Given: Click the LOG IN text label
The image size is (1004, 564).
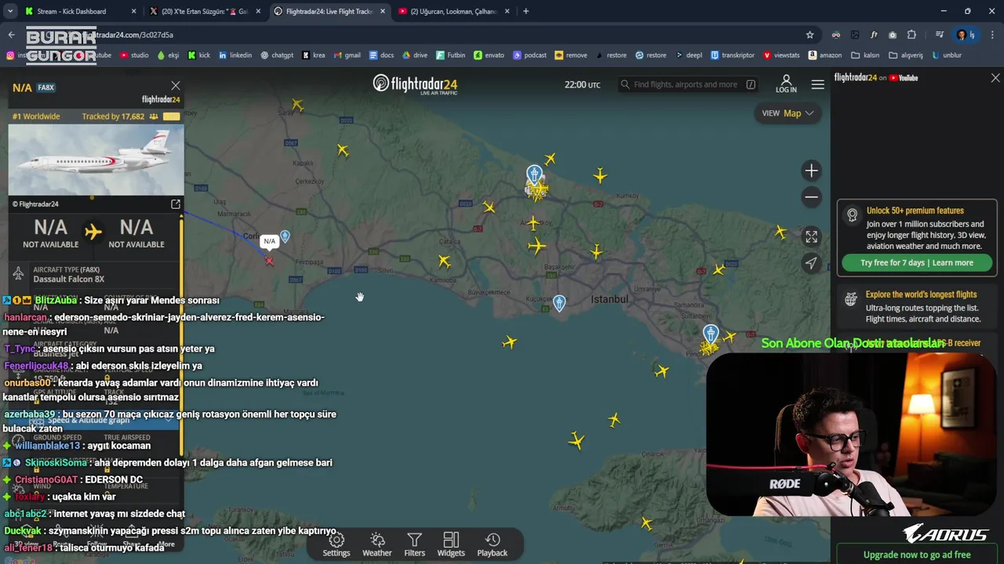Looking at the screenshot, I should [786, 90].
